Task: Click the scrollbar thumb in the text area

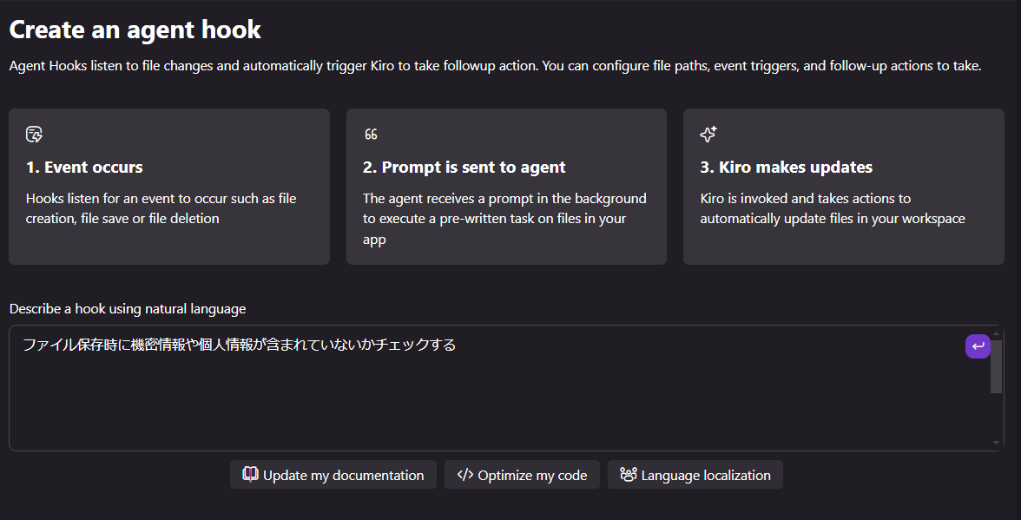Action: tap(997, 366)
